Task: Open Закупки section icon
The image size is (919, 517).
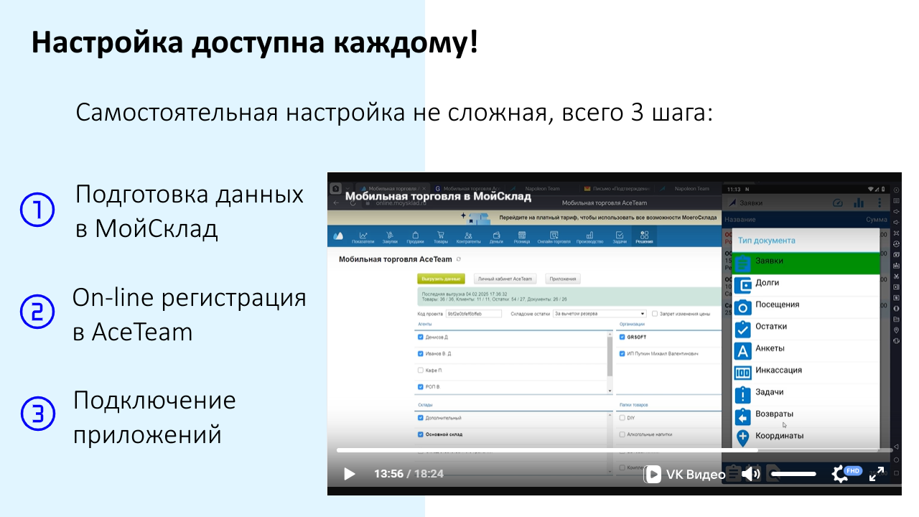Action: point(390,237)
